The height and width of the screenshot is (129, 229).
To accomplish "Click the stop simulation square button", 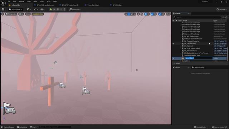I will (x=58, y=9).
